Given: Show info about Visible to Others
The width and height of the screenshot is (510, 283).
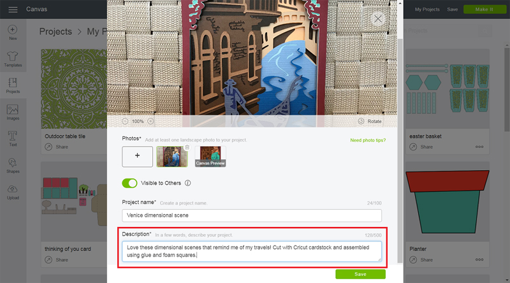Looking at the screenshot, I should coord(187,183).
